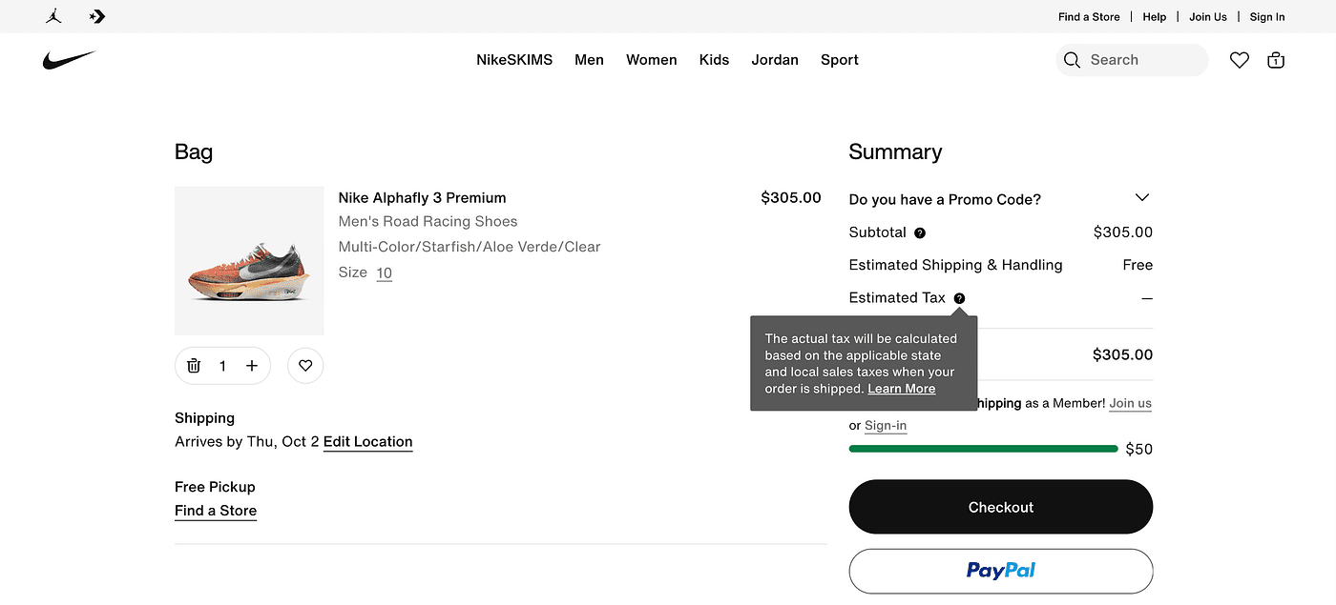The width and height of the screenshot is (1336, 605).
Task: Pay with the PayPal button
Action: pos(1001,571)
